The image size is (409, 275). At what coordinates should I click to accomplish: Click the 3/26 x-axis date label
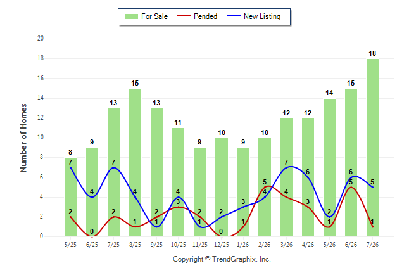point(286,245)
